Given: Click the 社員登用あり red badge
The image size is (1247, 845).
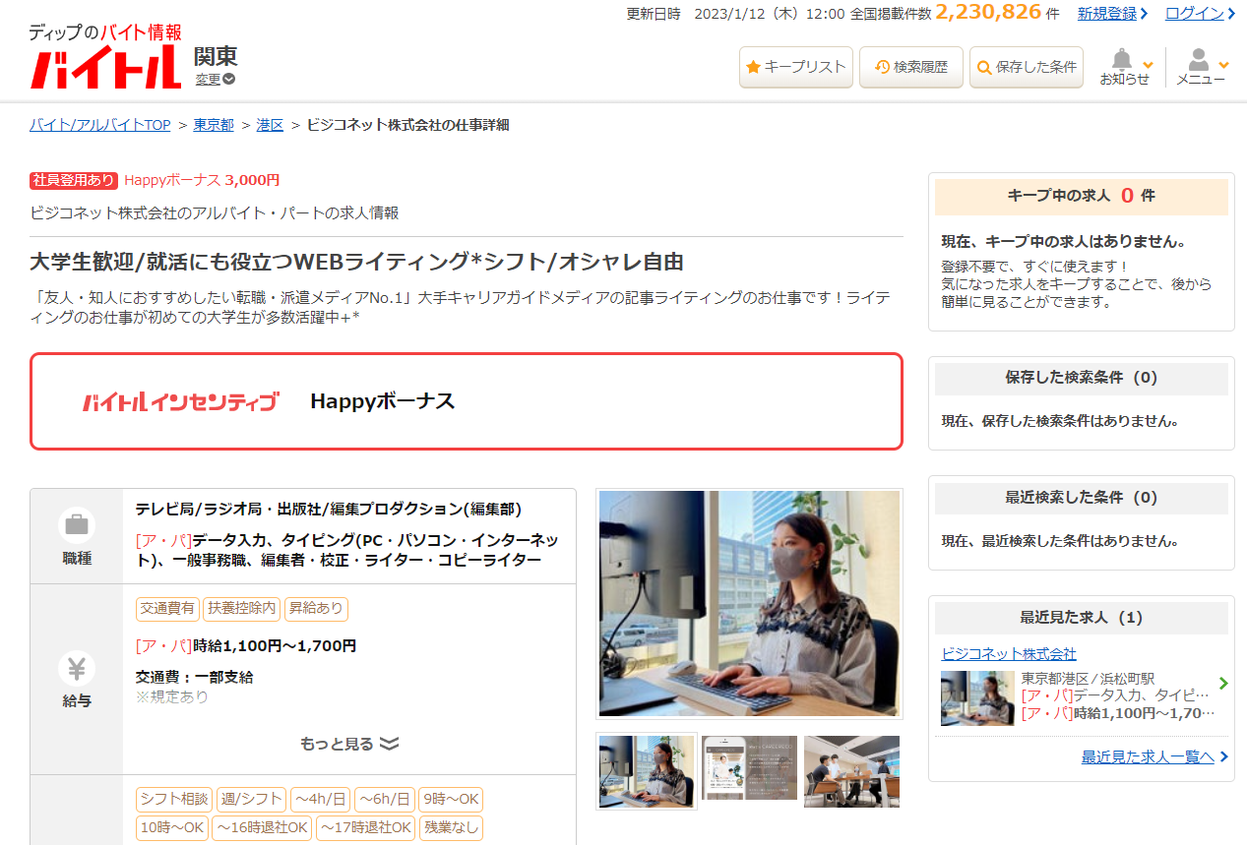Looking at the screenshot, I should (74, 180).
